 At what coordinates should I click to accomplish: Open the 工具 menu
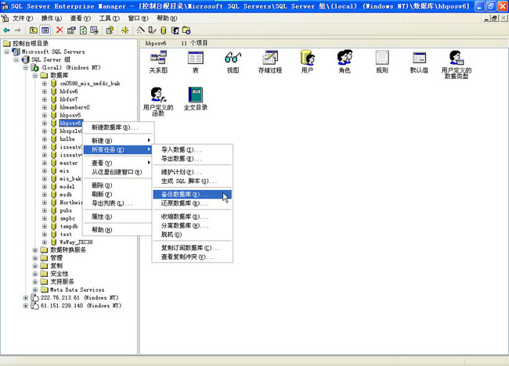tap(109, 19)
